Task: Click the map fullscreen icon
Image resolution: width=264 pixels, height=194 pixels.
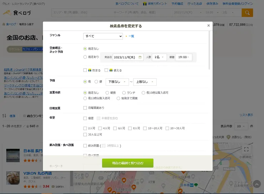Action: click(246, 149)
